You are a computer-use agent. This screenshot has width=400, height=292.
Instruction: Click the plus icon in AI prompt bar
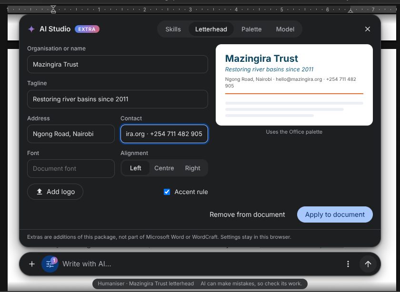pyautogui.click(x=32, y=264)
